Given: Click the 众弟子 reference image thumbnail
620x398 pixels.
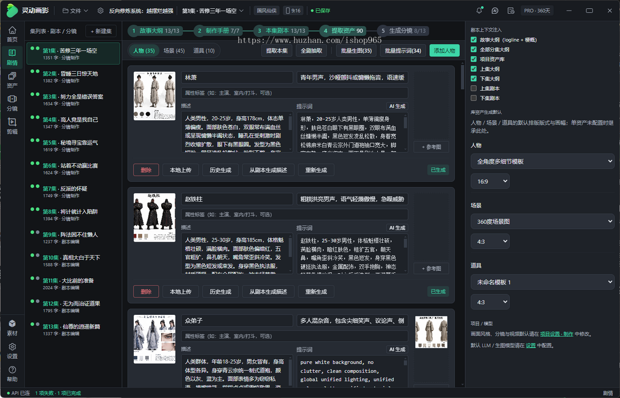Looking at the screenshot, I should (x=431, y=332).
